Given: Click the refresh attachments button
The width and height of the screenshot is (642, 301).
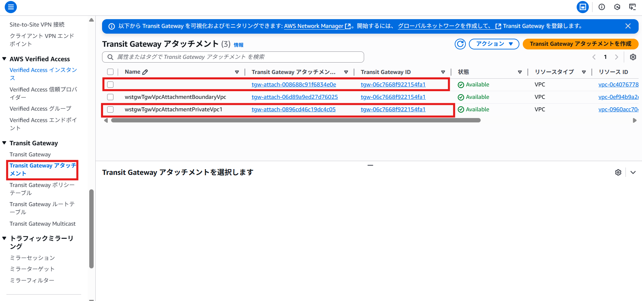Looking at the screenshot, I should (460, 44).
